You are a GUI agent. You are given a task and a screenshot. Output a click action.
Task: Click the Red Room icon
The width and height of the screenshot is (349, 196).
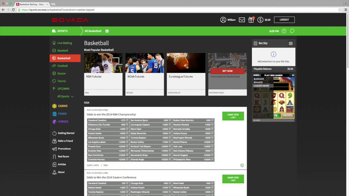tap(54, 157)
